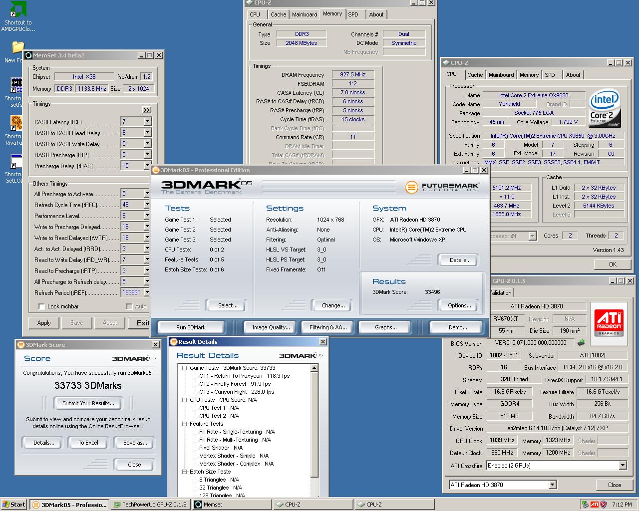639x511 pixels.
Task: Open the New Folder desktop icon
Action: point(17,47)
